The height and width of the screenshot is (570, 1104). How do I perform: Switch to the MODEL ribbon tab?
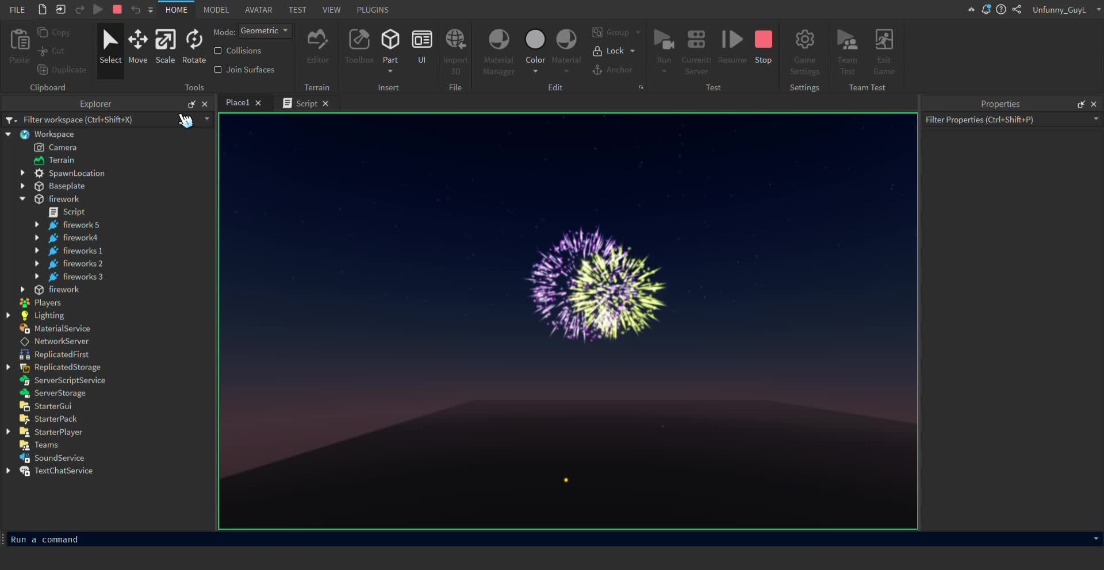pyautogui.click(x=216, y=10)
